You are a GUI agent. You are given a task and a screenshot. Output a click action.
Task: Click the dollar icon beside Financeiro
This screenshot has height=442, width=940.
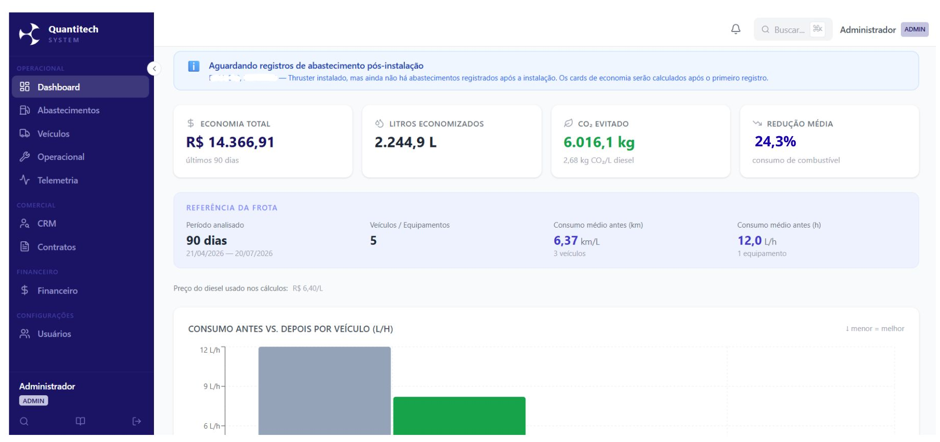(x=24, y=290)
